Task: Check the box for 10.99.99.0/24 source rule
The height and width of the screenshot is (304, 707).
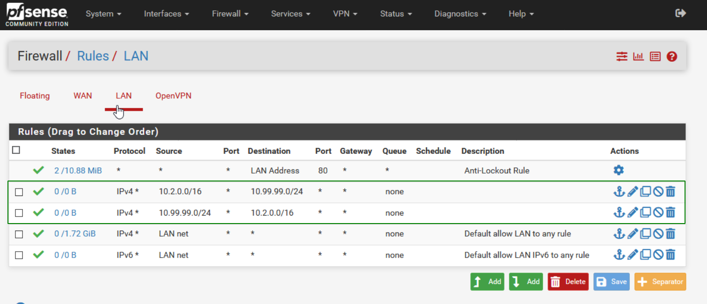Action: coord(19,213)
